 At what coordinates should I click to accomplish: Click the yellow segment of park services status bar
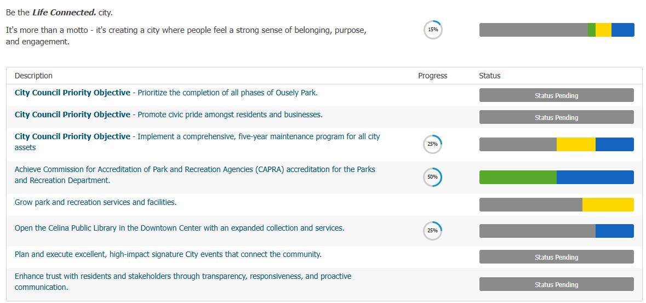click(608, 204)
